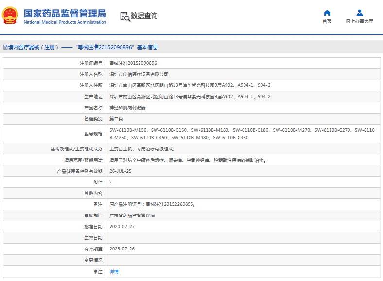Open the 网上办事大厅 person icon

click(x=359, y=13)
